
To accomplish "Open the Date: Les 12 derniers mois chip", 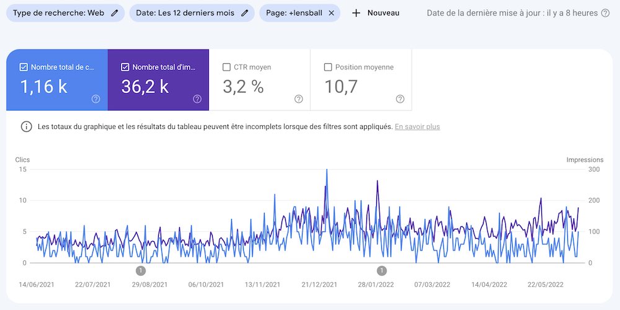I will click(192, 13).
